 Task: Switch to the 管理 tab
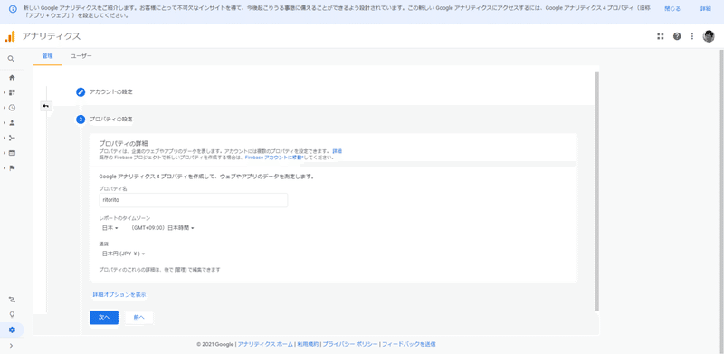pyautogui.click(x=48, y=56)
